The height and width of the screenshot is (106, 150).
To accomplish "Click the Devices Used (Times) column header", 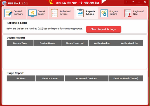I will click(126, 78).
